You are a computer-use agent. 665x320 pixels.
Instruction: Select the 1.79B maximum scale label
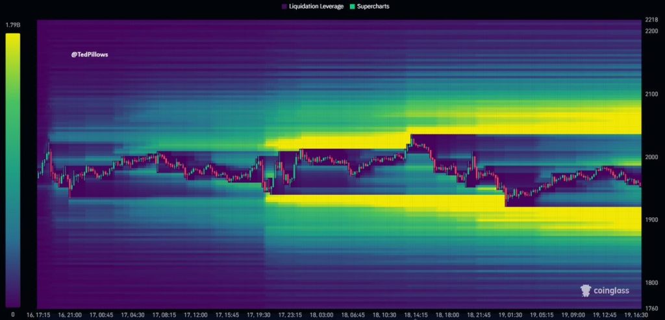[13, 25]
